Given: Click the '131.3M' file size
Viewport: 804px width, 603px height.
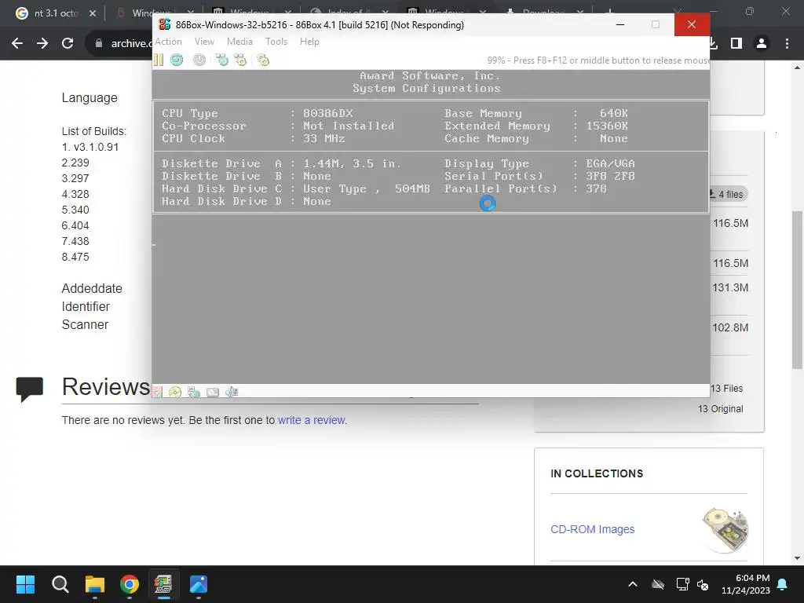Looking at the screenshot, I should [x=730, y=287].
